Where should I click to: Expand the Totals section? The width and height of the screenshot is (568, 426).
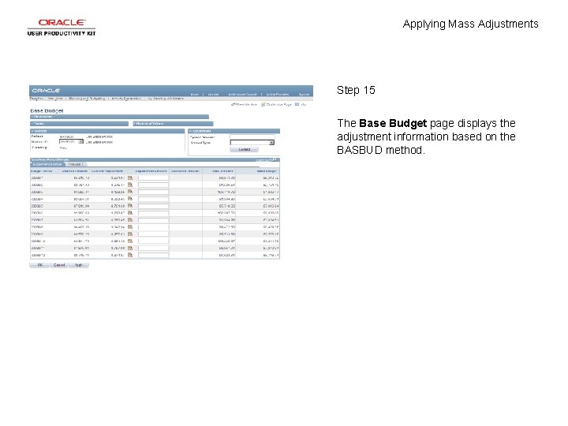tap(79, 124)
